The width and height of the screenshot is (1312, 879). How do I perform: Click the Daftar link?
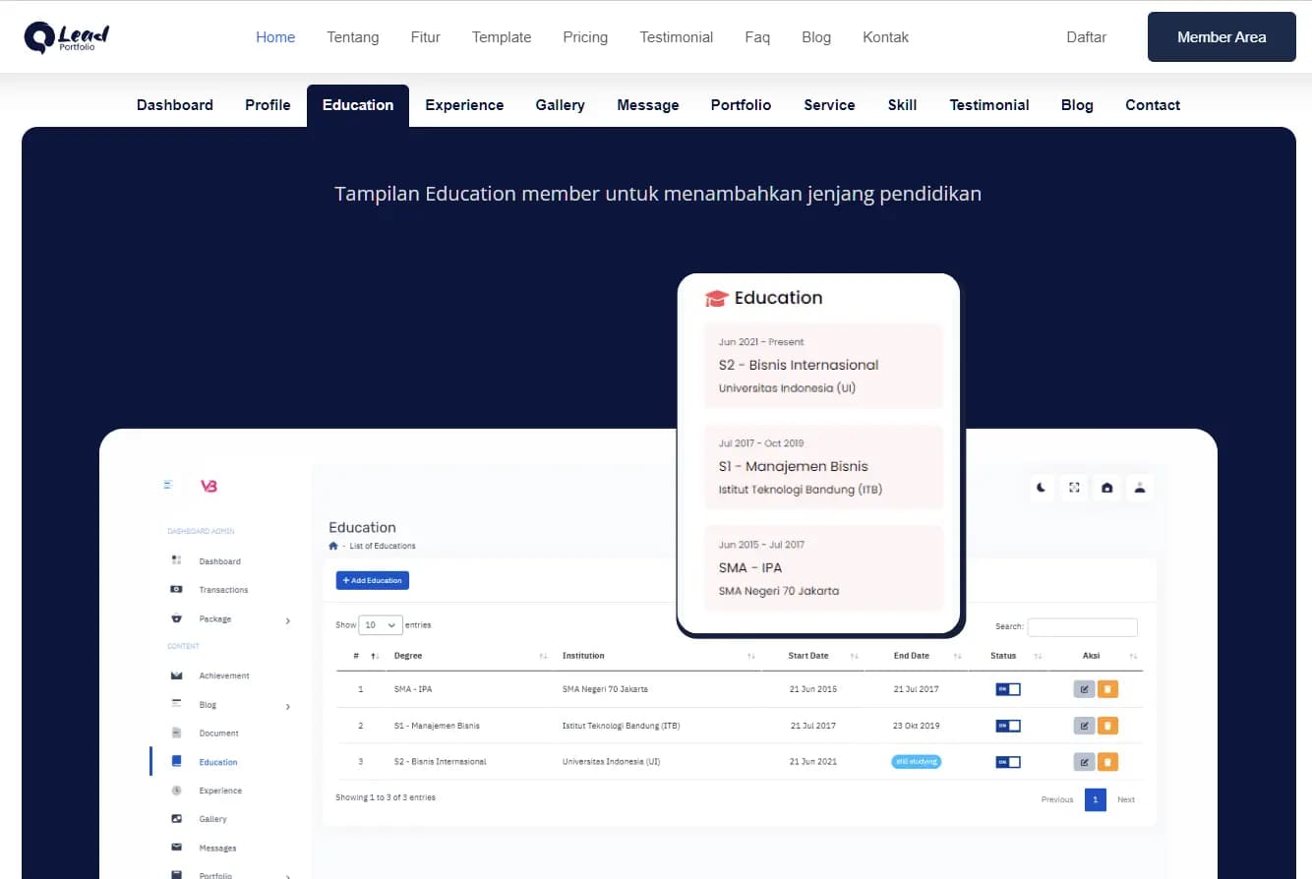point(1087,37)
